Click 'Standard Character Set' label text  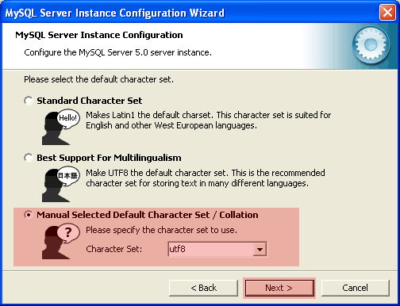pyautogui.click(x=90, y=101)
